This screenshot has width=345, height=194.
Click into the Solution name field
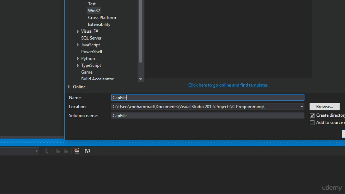208,116
